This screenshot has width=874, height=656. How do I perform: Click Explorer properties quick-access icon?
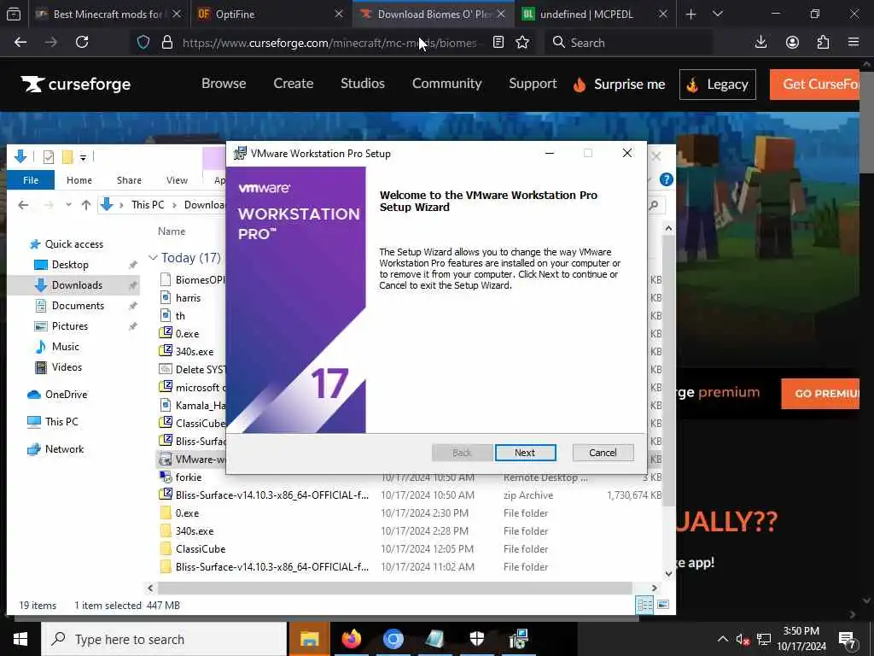49,157
